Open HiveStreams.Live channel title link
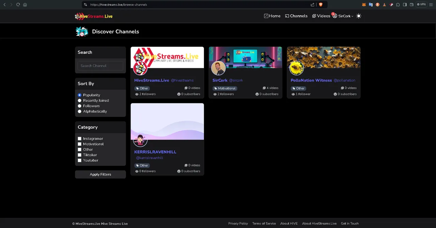The height and width of the screenshot is (228, 436). coord(152,81)
